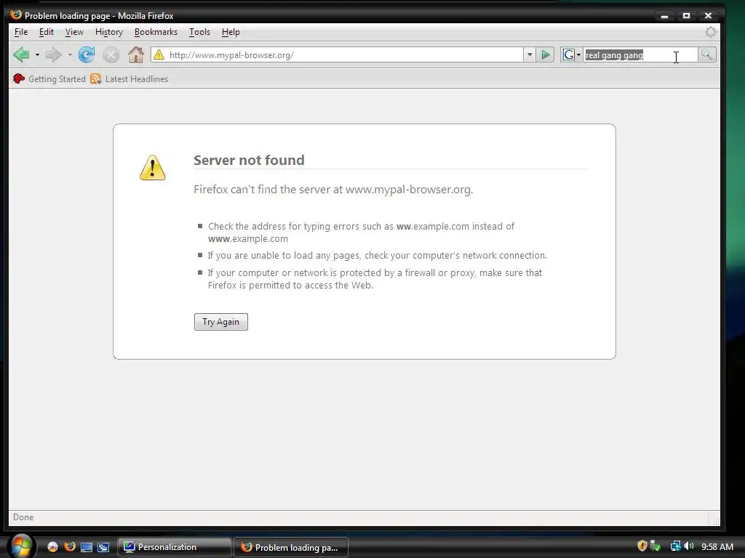Viewport: 745px width, 558px height.
Task: Open the Forward history dropdown arrow
Action: click(x=70, y=55)
